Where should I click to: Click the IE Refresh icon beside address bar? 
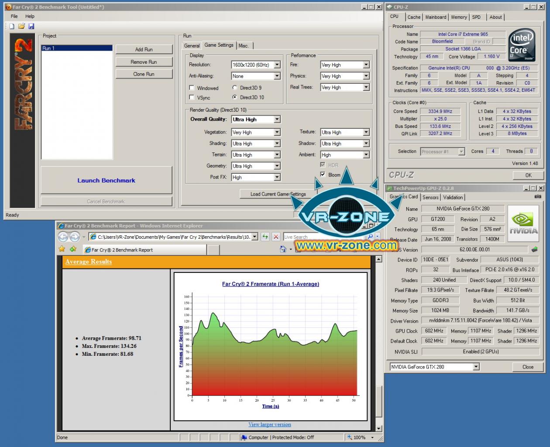pos(265,237)
